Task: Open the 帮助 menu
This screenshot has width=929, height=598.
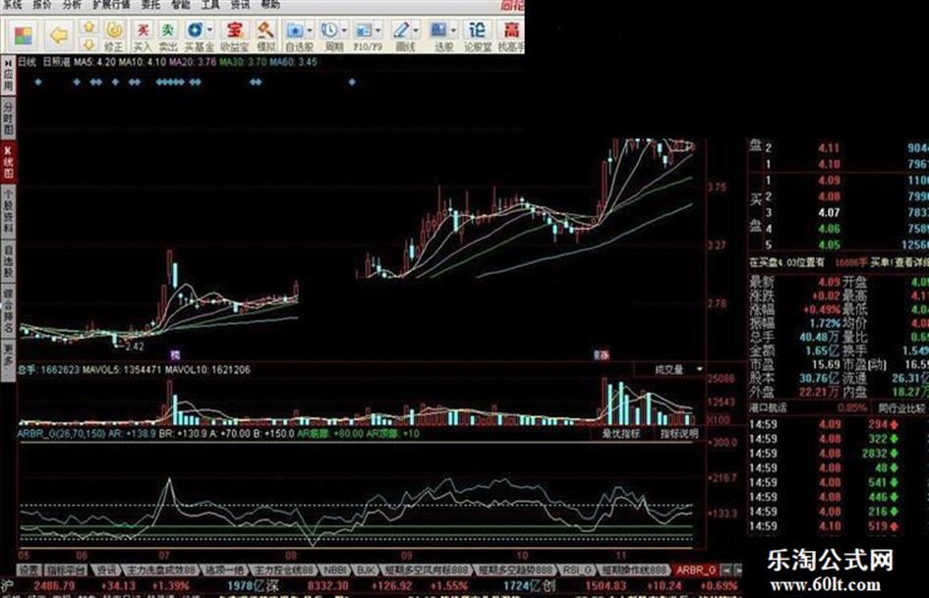Action: (270, 5)
